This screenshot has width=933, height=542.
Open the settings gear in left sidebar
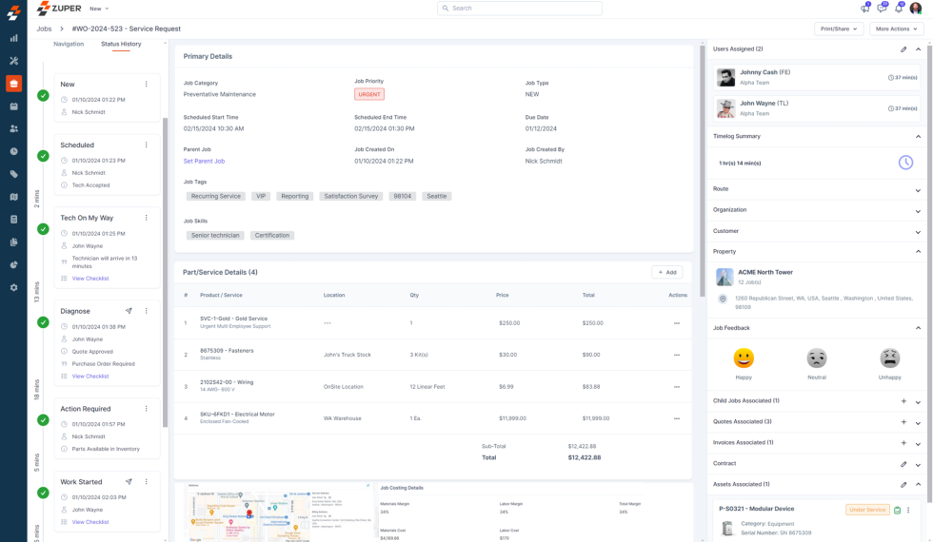pos(13,287)
